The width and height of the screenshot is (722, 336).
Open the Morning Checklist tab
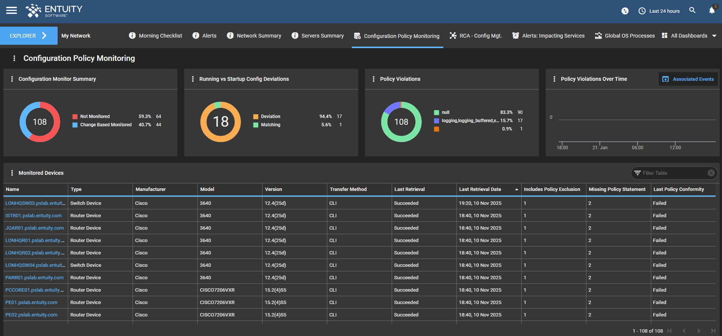point(160,36)
